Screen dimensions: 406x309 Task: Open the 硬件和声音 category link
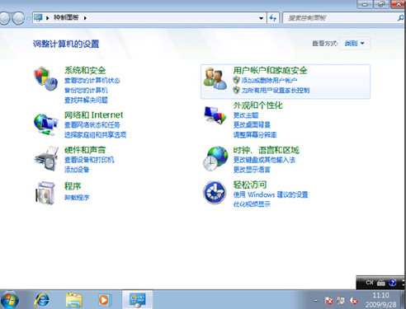tap(85, 150)
